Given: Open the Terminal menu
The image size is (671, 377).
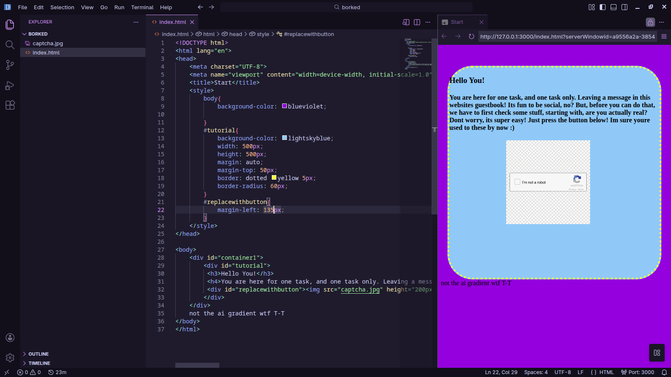Looking at the screenshot, I should [x=142, y=7].
